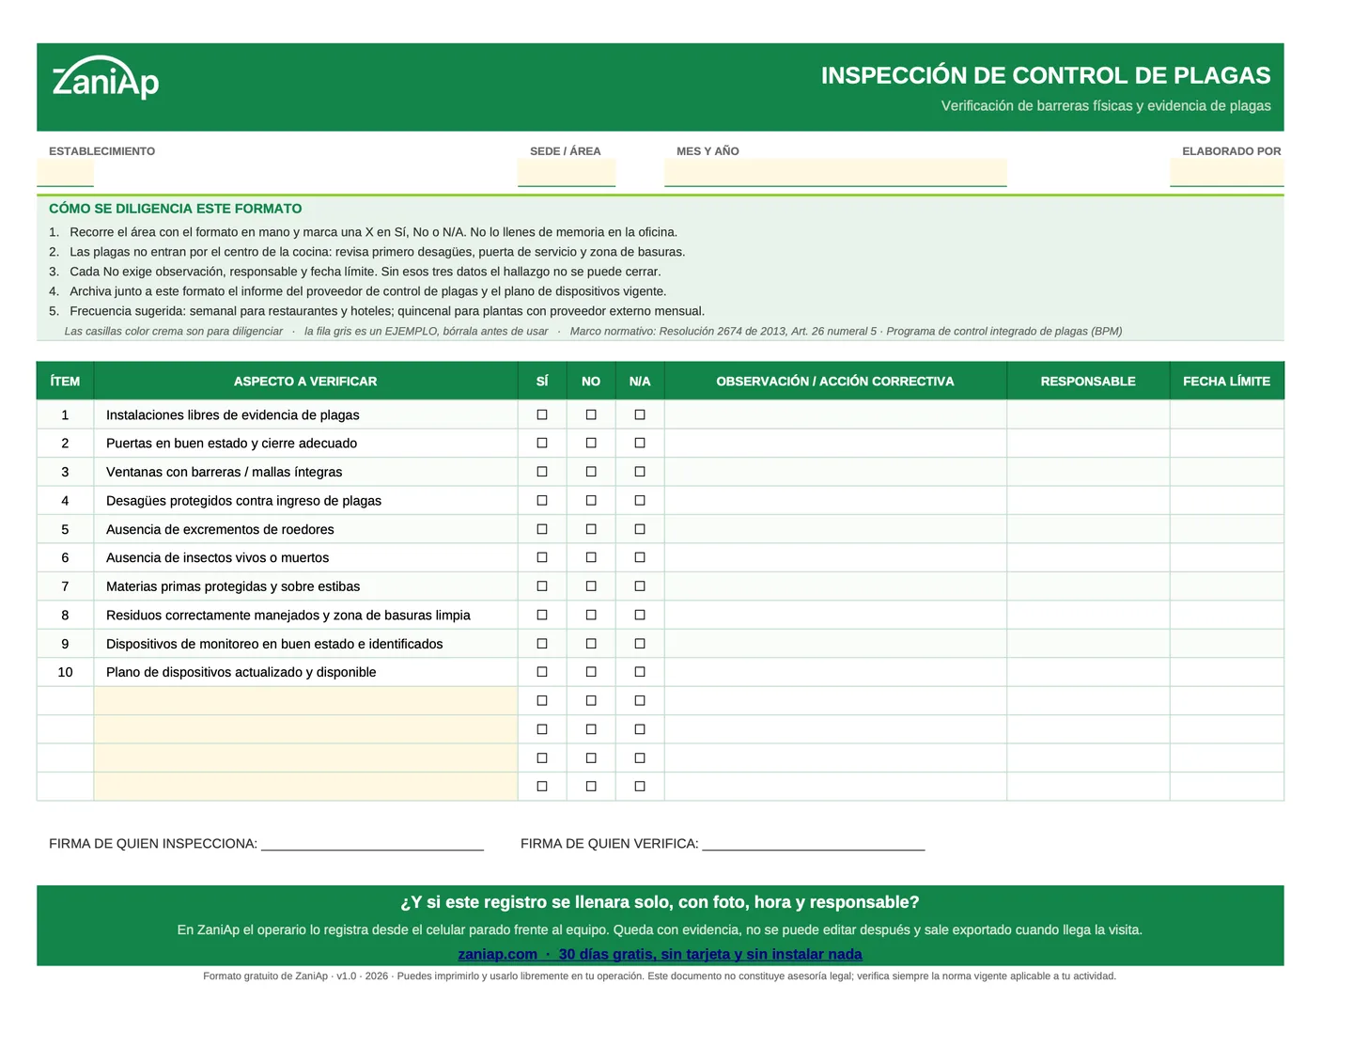Click the responsable cell for item 5 row
This screenshot has height=1046, width=1353.
pyautogui.click(x=1088, y=529)
